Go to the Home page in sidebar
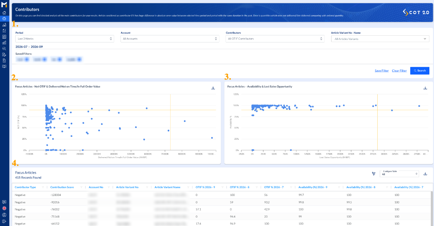Viewport: 434px width, 226px height. [4, 13]
